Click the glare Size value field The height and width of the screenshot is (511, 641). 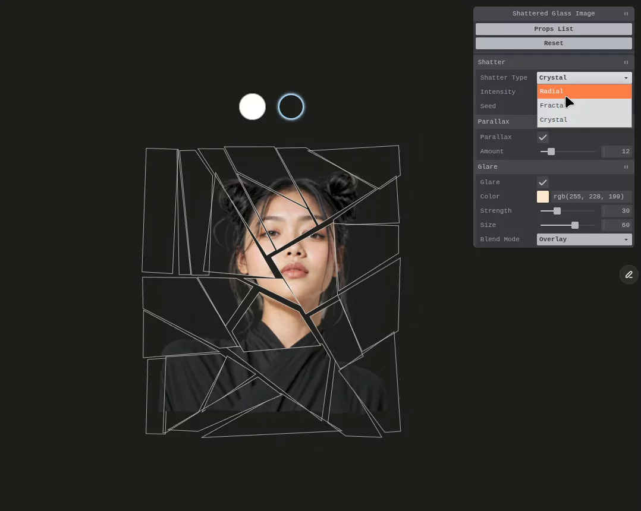tap(617, 225)
